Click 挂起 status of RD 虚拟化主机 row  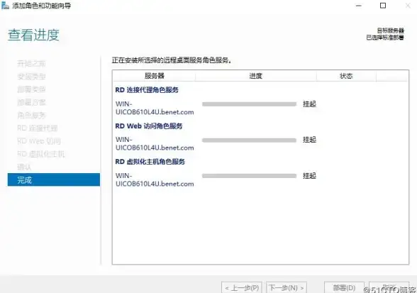pos(309,176)
